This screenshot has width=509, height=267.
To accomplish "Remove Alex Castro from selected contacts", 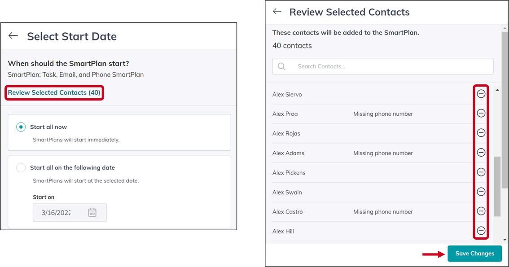I will (481, 211).
